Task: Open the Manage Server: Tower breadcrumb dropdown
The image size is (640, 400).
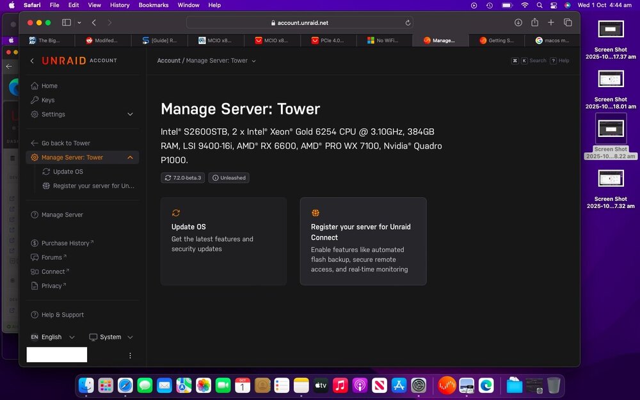Action: (x=221, y=61)
